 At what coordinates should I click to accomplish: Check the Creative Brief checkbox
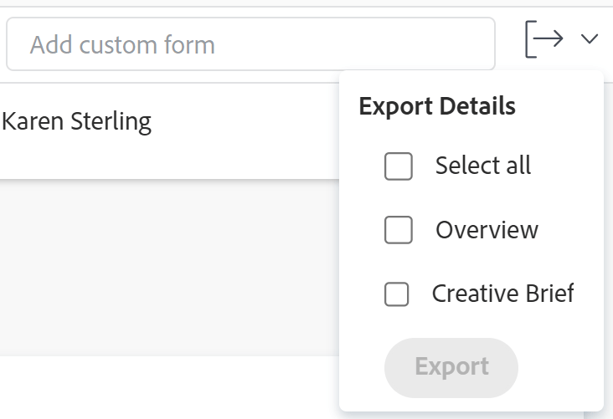396,294
